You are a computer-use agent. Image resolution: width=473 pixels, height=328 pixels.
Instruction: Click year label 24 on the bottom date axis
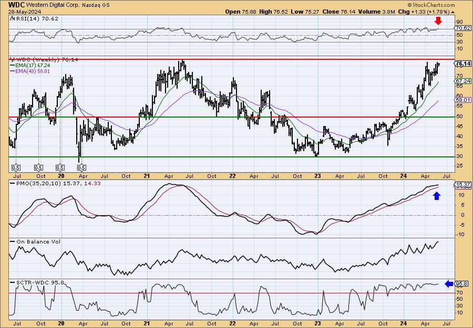click(404, 323)
